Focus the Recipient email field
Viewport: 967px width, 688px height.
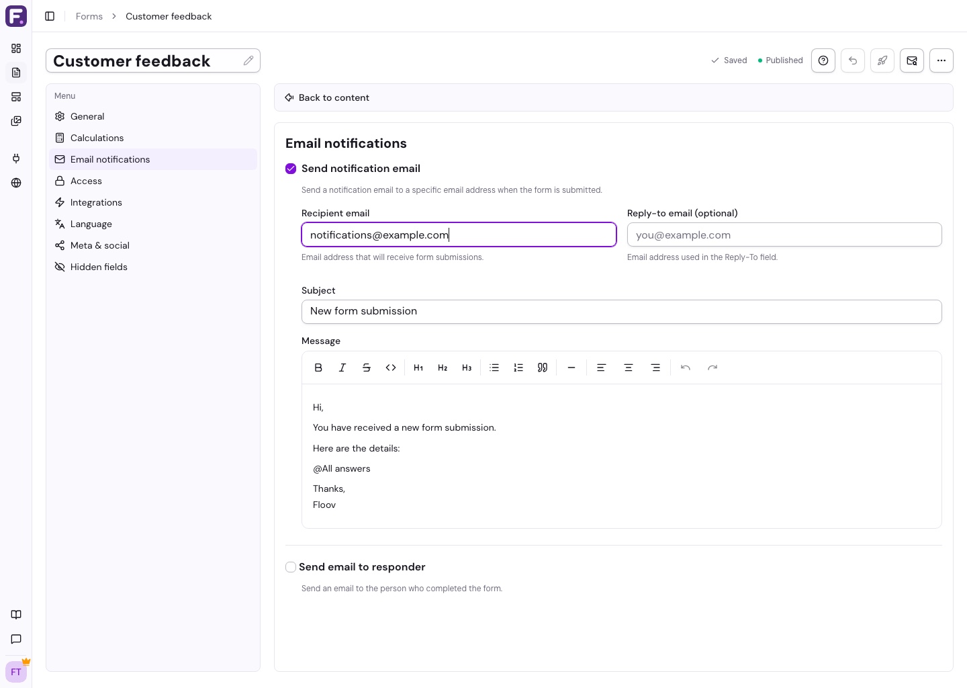(x=459, y=234)
